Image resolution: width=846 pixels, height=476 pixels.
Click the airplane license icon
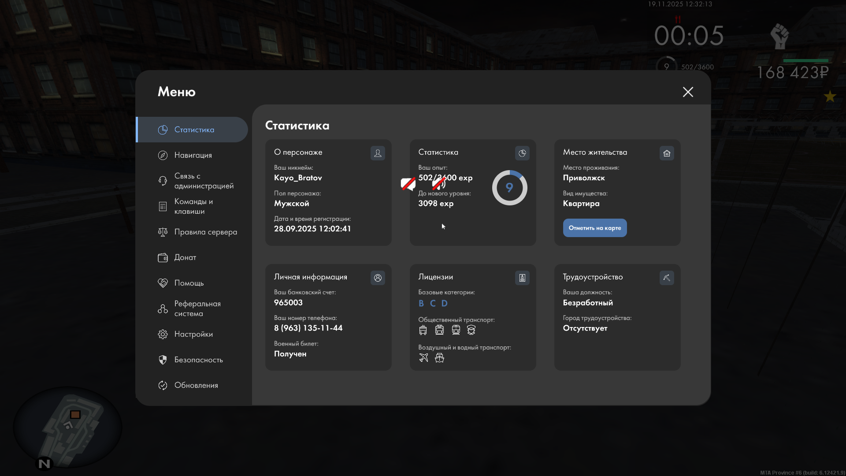[423, 357]
